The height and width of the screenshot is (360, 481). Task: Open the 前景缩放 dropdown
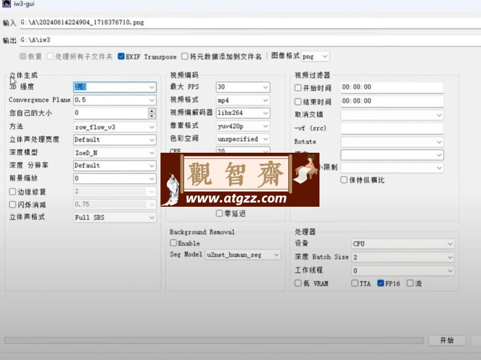[115, 178]
